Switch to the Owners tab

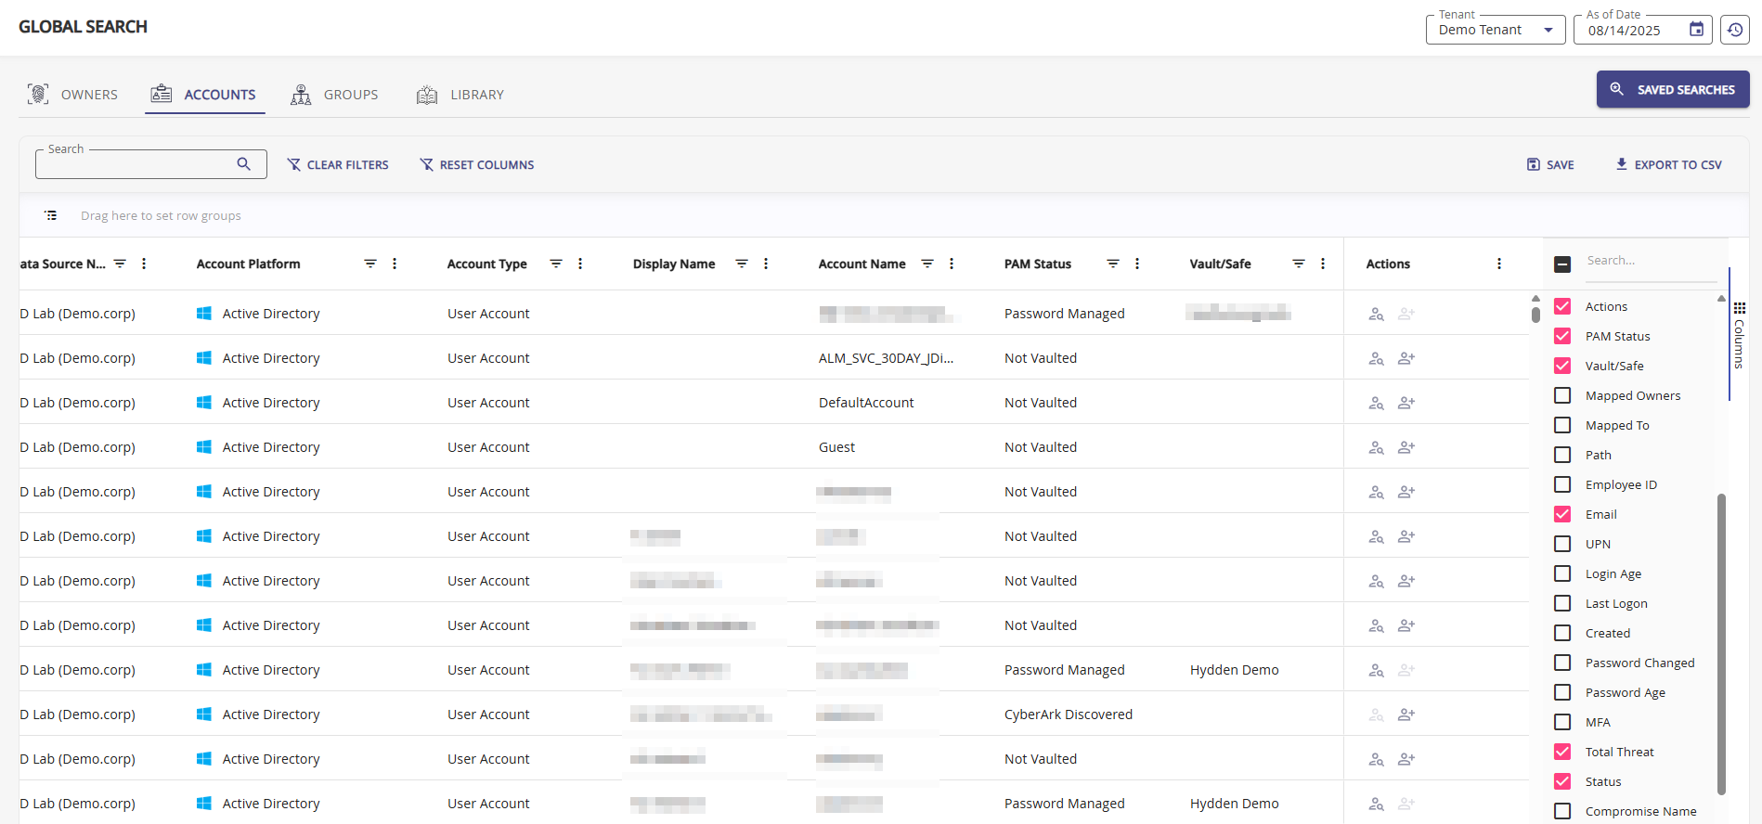point(73,95)
